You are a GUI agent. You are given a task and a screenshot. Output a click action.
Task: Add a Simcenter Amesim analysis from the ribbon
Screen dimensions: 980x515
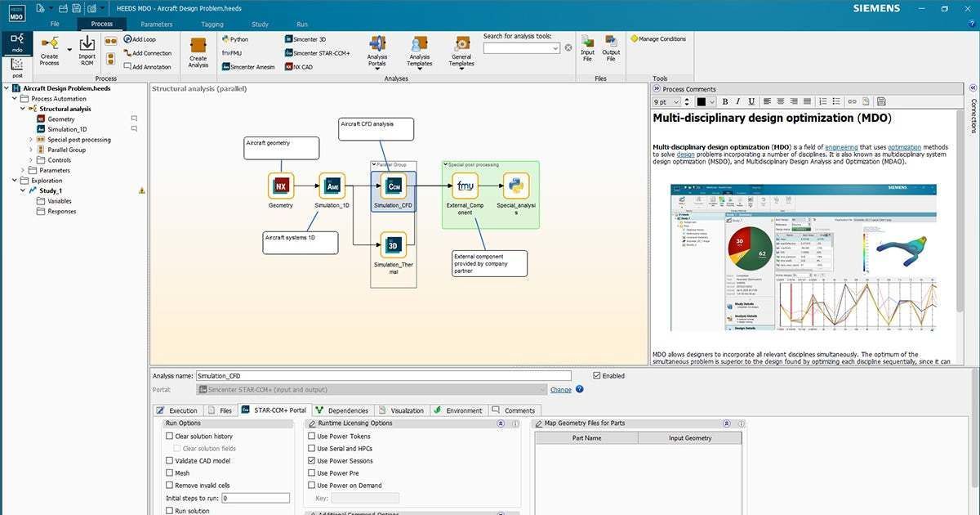(248, 67)
